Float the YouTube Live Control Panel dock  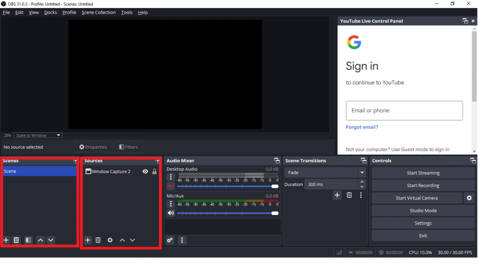pyautogui.click(x=465, y=21)
